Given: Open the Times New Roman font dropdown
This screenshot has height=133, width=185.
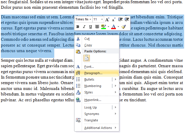Looking at the screenshot, I should [x=90, y=19].
